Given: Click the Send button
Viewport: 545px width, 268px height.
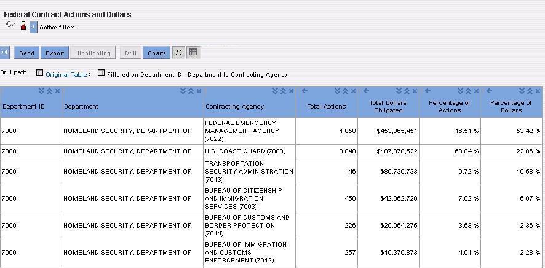Looking at the screenshot, I should [27, 53].
